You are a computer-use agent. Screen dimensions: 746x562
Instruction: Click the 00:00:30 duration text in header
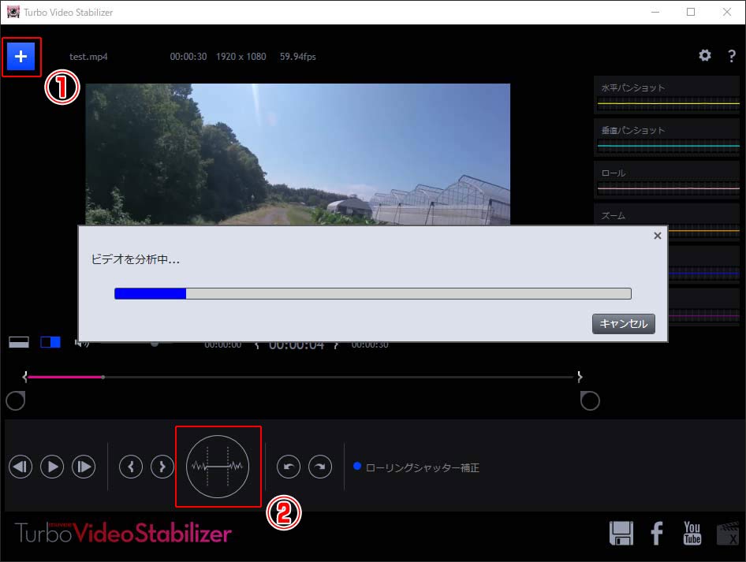pos(188,57)
